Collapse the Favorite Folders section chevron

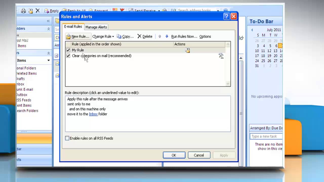click(x=48, y=29)
